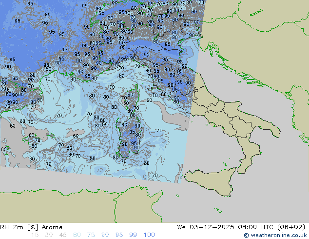
Task: Click the 100 value in the bottom legend
Action: 149,235
